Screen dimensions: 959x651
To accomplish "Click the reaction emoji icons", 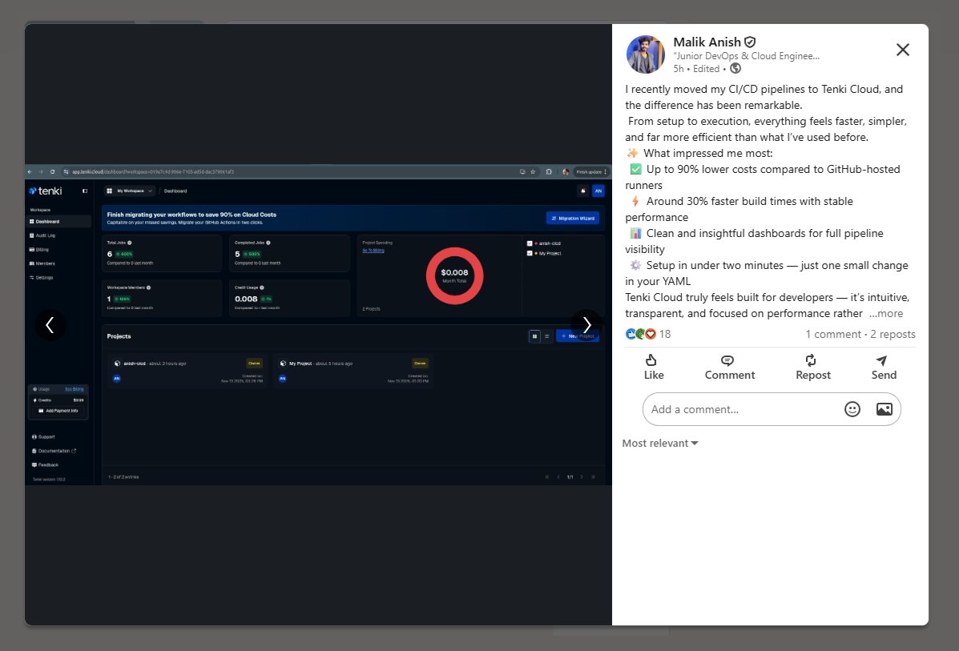I will (x=640, y=334).
